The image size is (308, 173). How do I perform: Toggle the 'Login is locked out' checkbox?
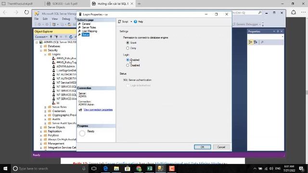point(128,86)
